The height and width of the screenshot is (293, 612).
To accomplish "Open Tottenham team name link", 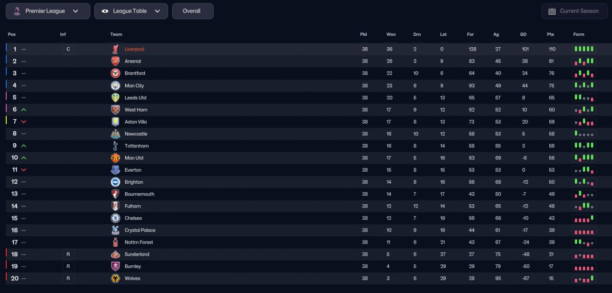I will click(137, 146).
